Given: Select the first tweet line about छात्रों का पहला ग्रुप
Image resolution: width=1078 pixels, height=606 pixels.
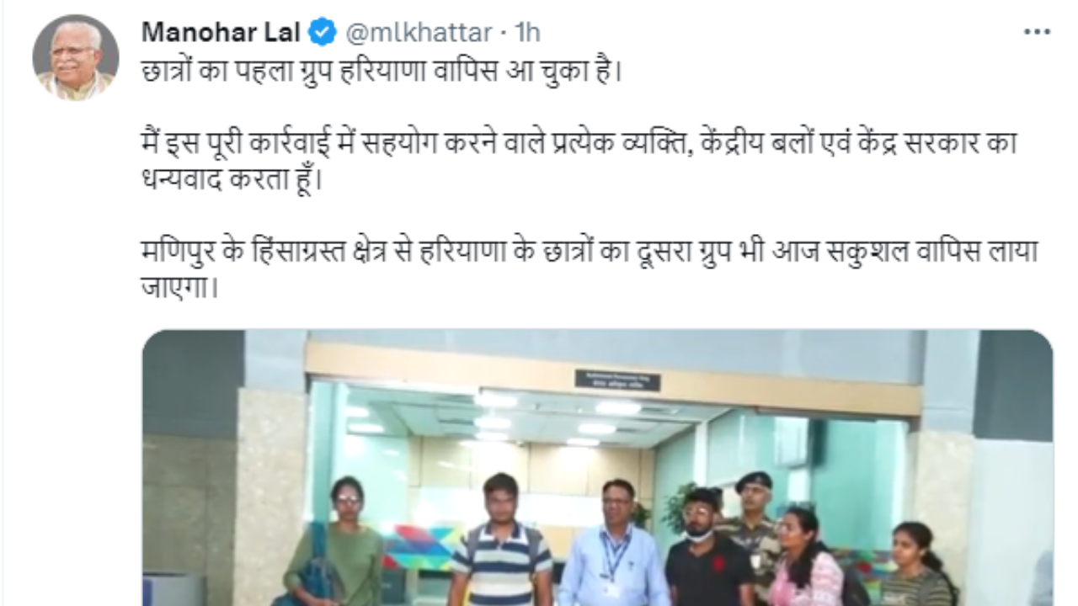Looking at the screenshot, I should pyautogui.click(x=382, y=72).
